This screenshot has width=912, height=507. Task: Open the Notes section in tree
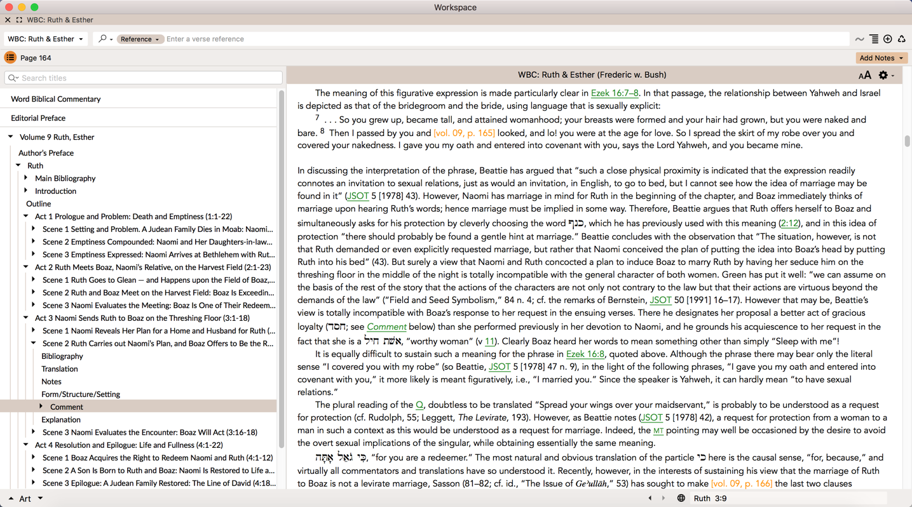51,382
